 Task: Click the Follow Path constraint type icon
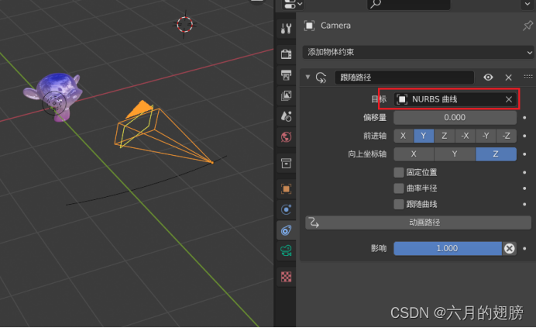pyautogui.click(x=321, y=78)
